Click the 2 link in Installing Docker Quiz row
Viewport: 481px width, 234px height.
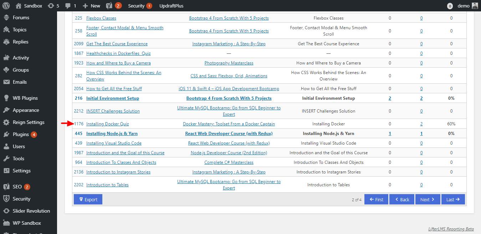421,124
